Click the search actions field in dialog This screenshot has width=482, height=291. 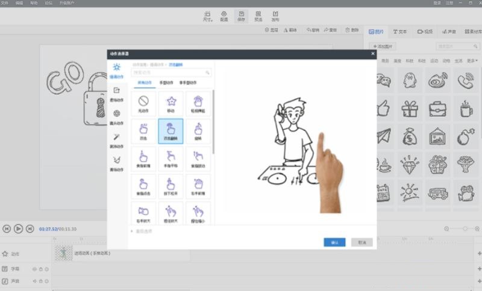pos(171,72)
